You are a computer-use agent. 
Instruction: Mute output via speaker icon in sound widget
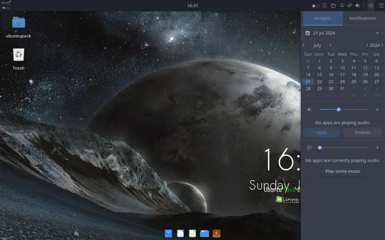[x=309, y=109]
